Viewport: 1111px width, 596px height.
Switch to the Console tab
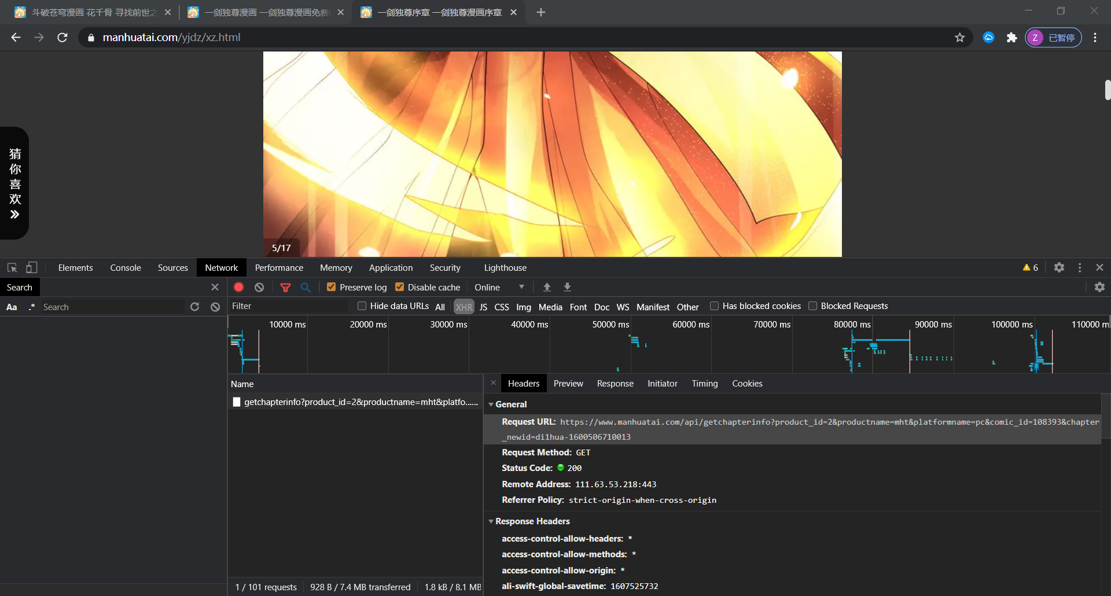[x=126, y=267]
